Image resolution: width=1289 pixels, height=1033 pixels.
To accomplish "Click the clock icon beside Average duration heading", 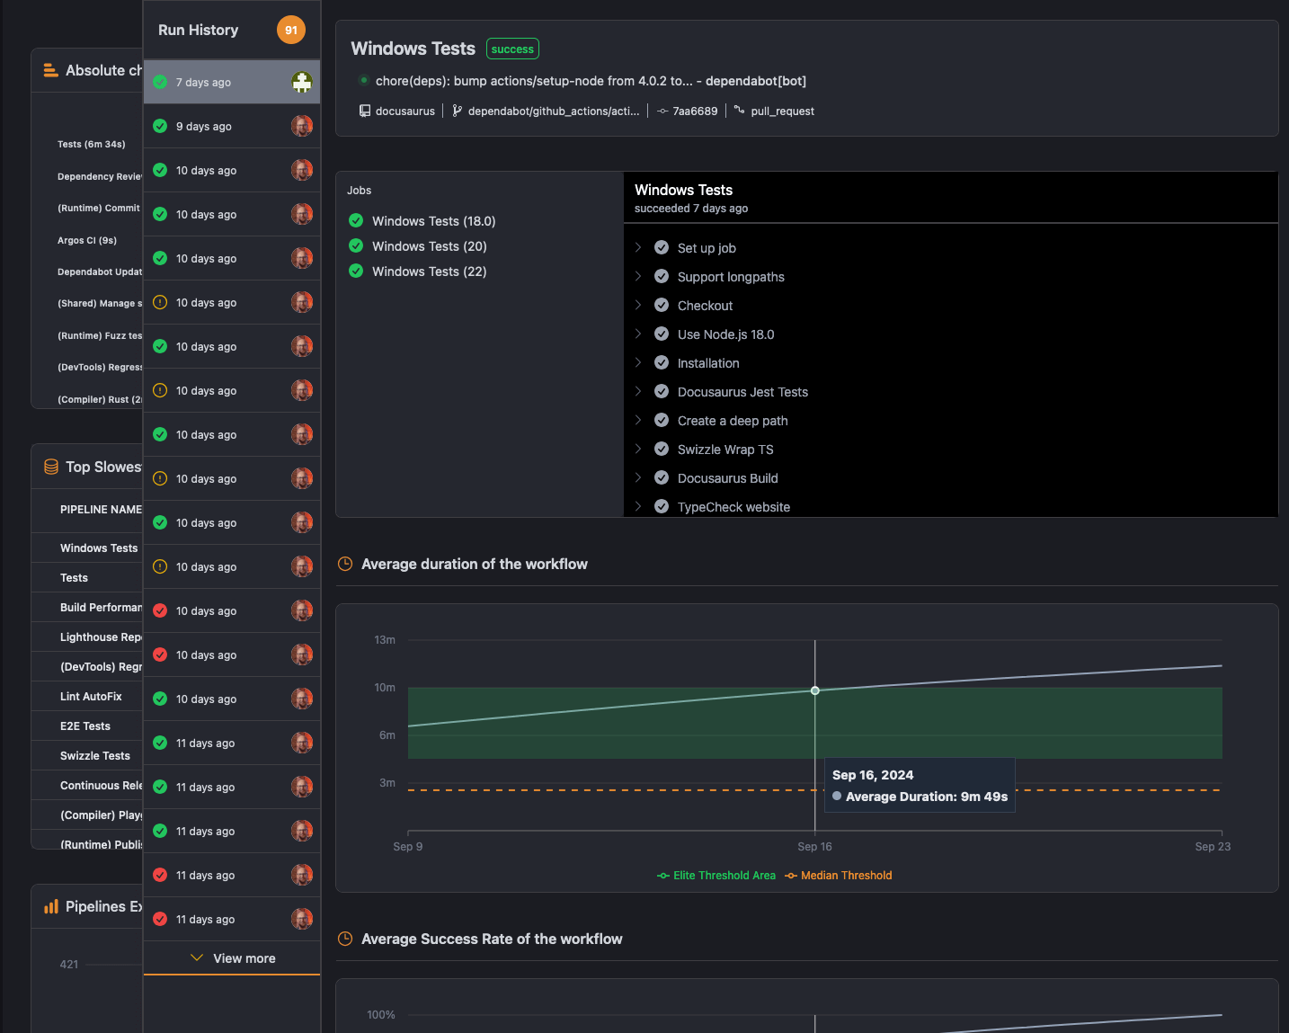I will pos(345,563).
